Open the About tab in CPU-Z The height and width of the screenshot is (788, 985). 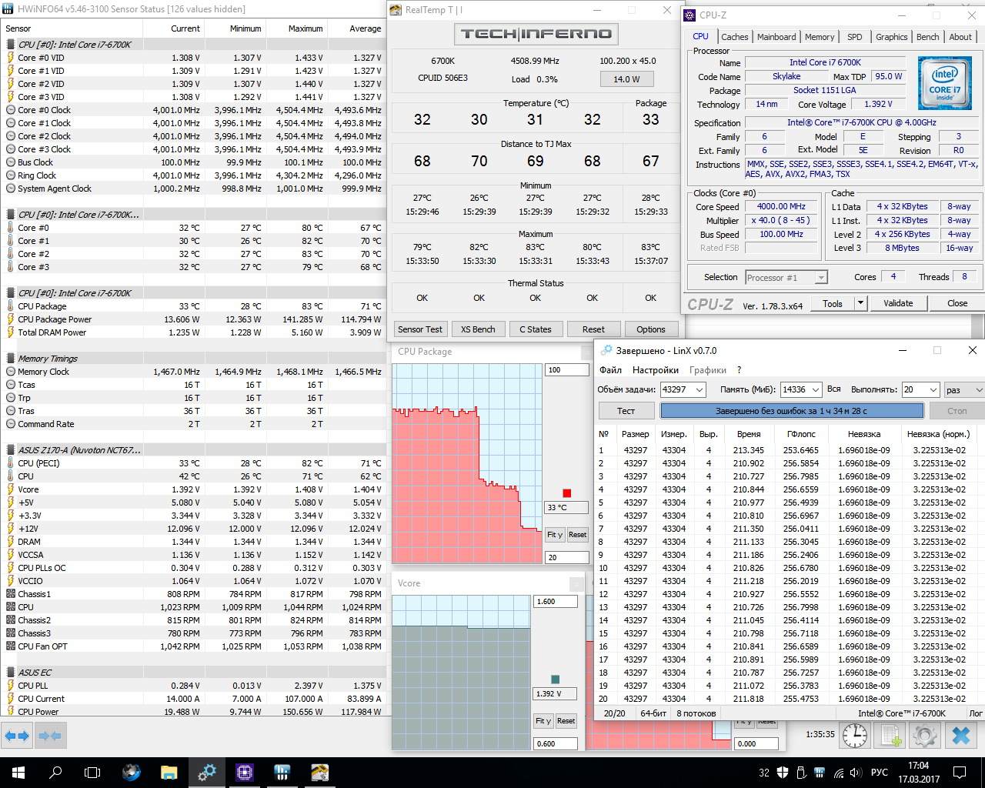click(960, 37)
